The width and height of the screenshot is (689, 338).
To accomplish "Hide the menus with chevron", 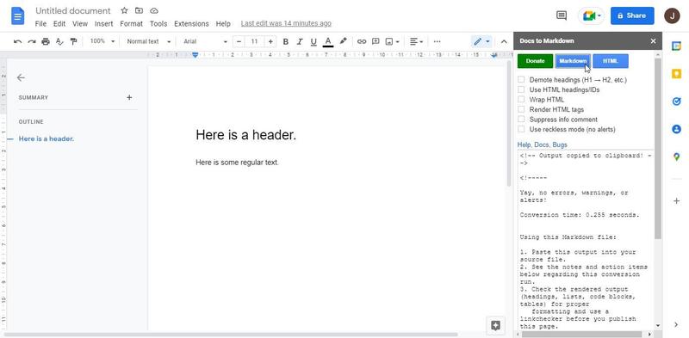I will [504, 41].
